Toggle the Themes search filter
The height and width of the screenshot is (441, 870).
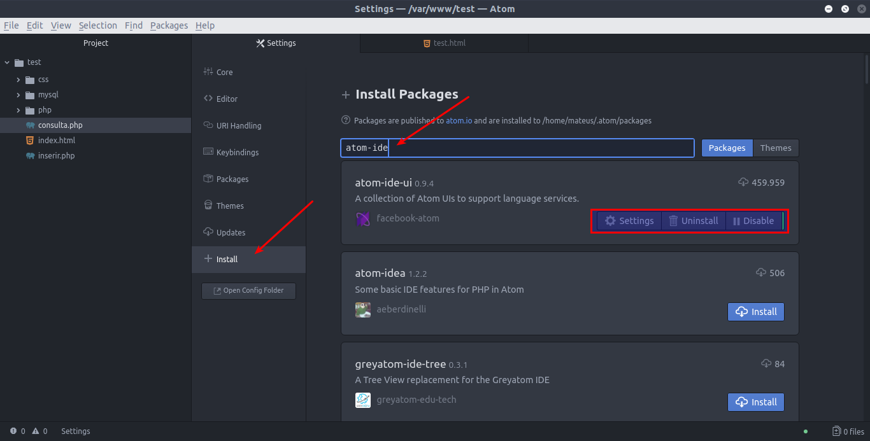[x=776, y=148]
